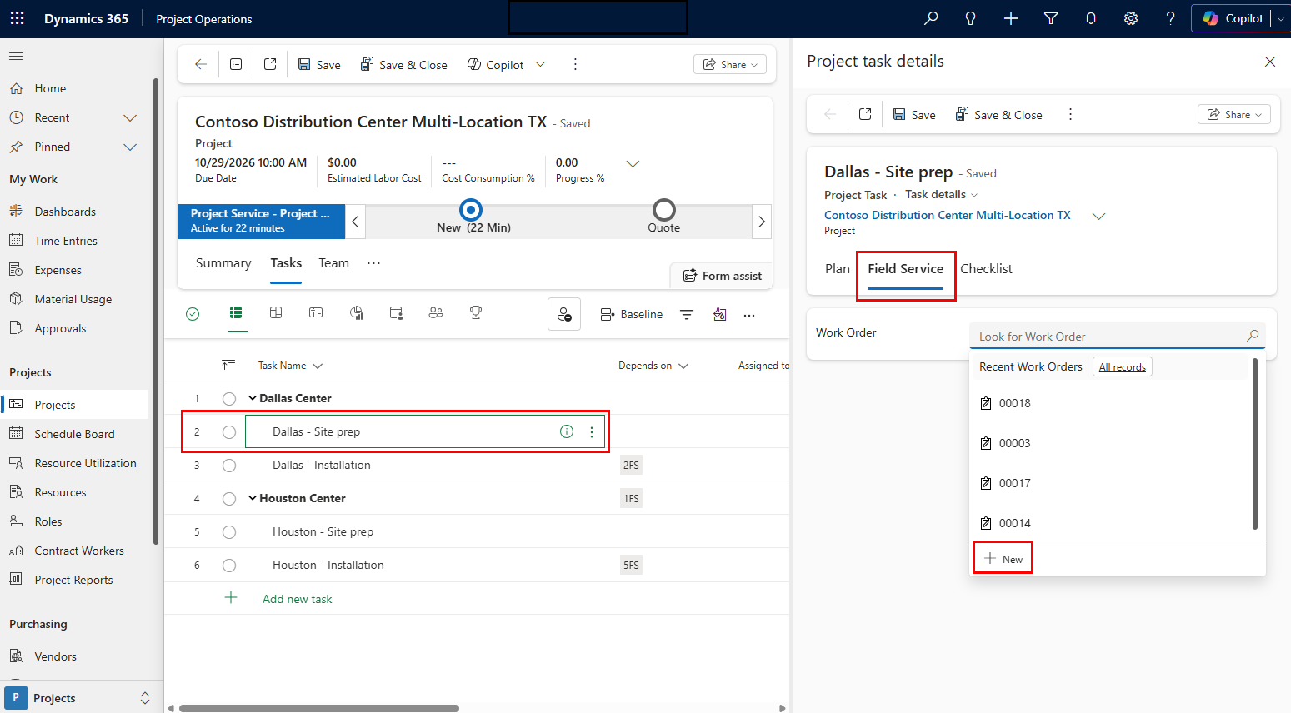Open task details pane in new window icon
This screenshot has height=713, width=1291.
click(865, 114)
